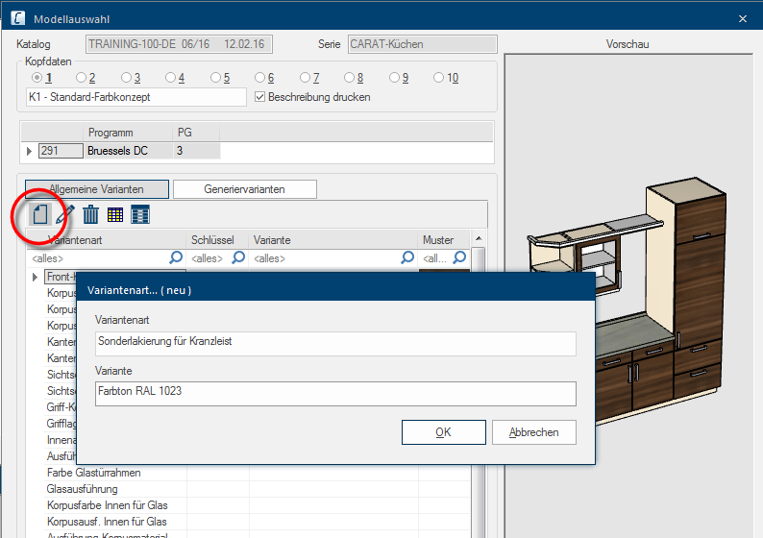Viewport: 763px width, 538px height.
Task: Click the Variante text field in dialog
Action: coord(335,394)
